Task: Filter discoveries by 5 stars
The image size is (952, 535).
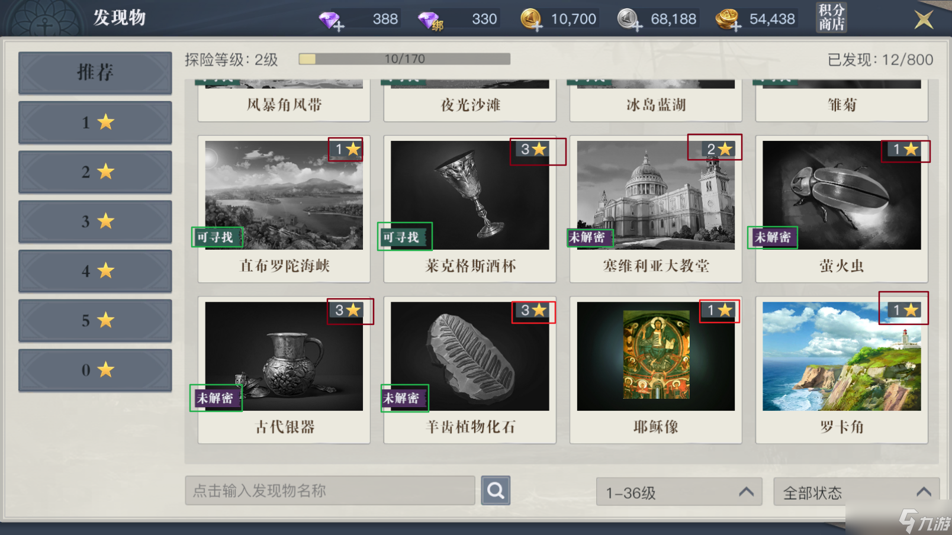Action: [95, 321]
